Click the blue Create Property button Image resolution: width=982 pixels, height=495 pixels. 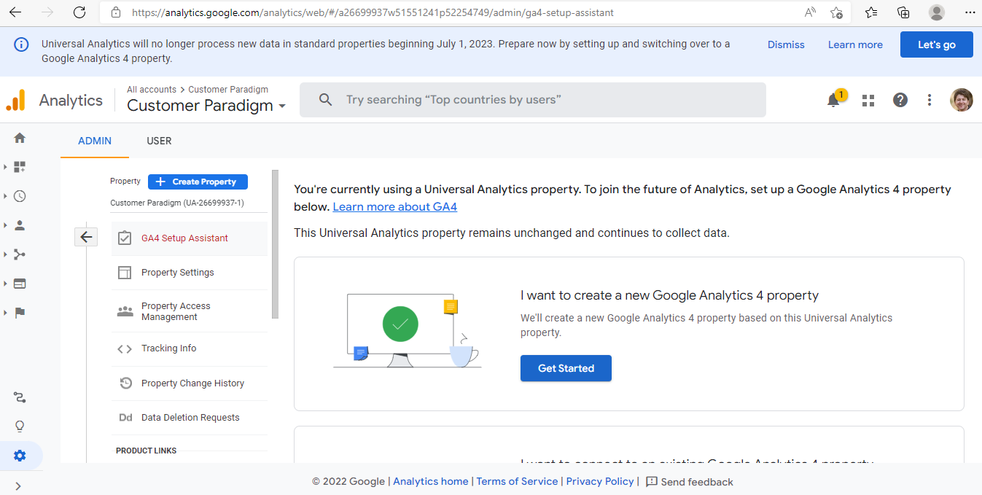click(198, 182)
